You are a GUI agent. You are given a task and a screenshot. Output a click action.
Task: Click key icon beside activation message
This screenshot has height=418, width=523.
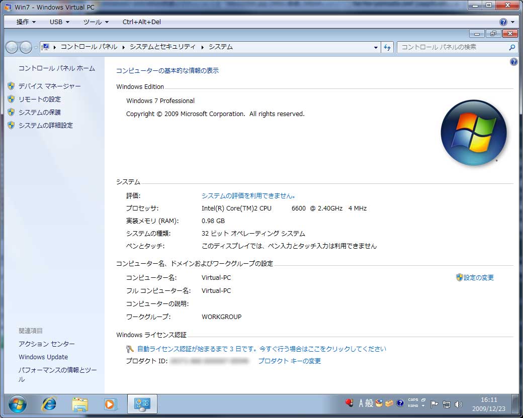tap(130, 349)
